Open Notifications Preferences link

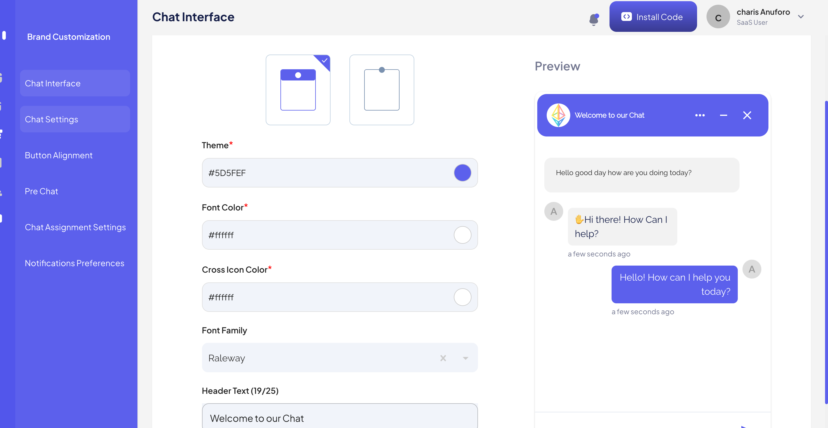pos(74,263)
